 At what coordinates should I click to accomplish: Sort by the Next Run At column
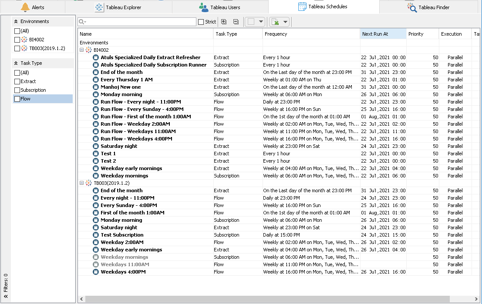click(383, 34)
